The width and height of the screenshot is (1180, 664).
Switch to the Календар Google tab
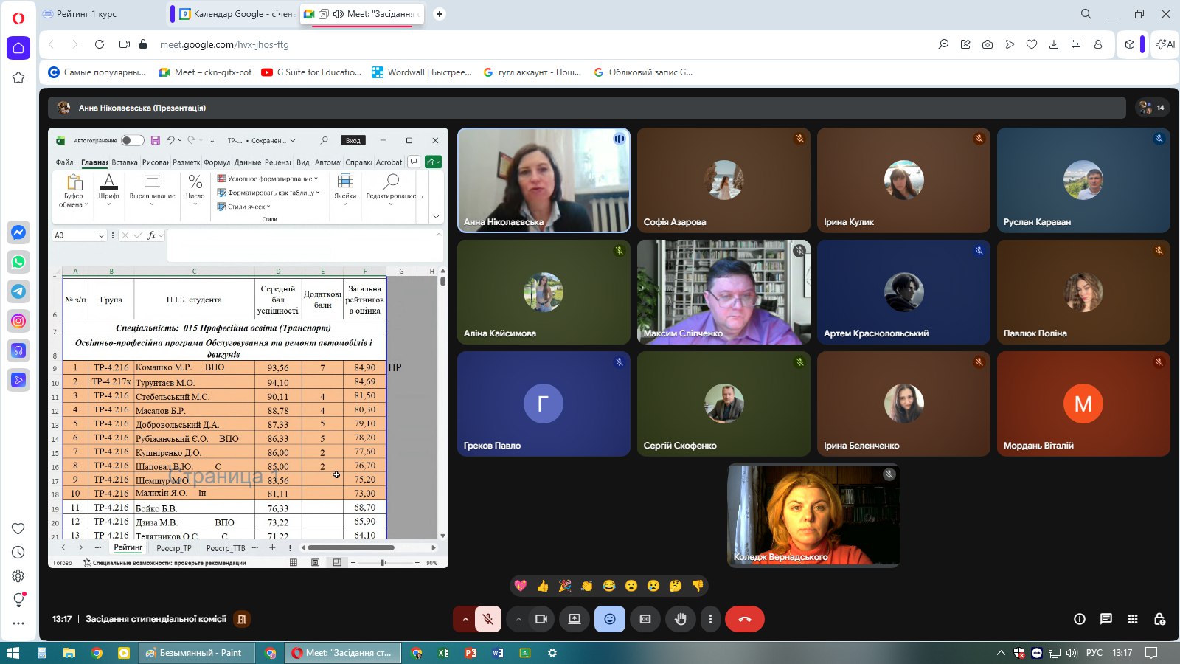pyautogui.click(x=236, y=14)
